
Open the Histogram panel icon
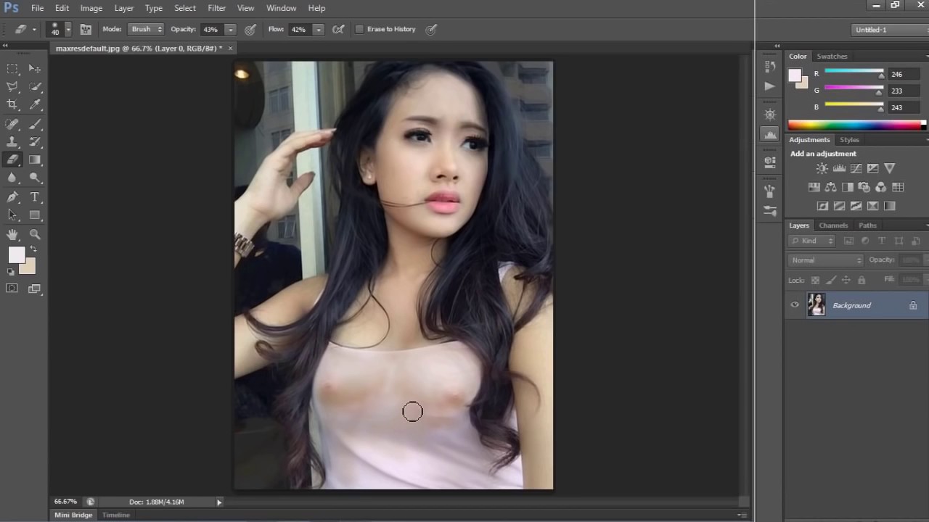(x=770, y=135)
